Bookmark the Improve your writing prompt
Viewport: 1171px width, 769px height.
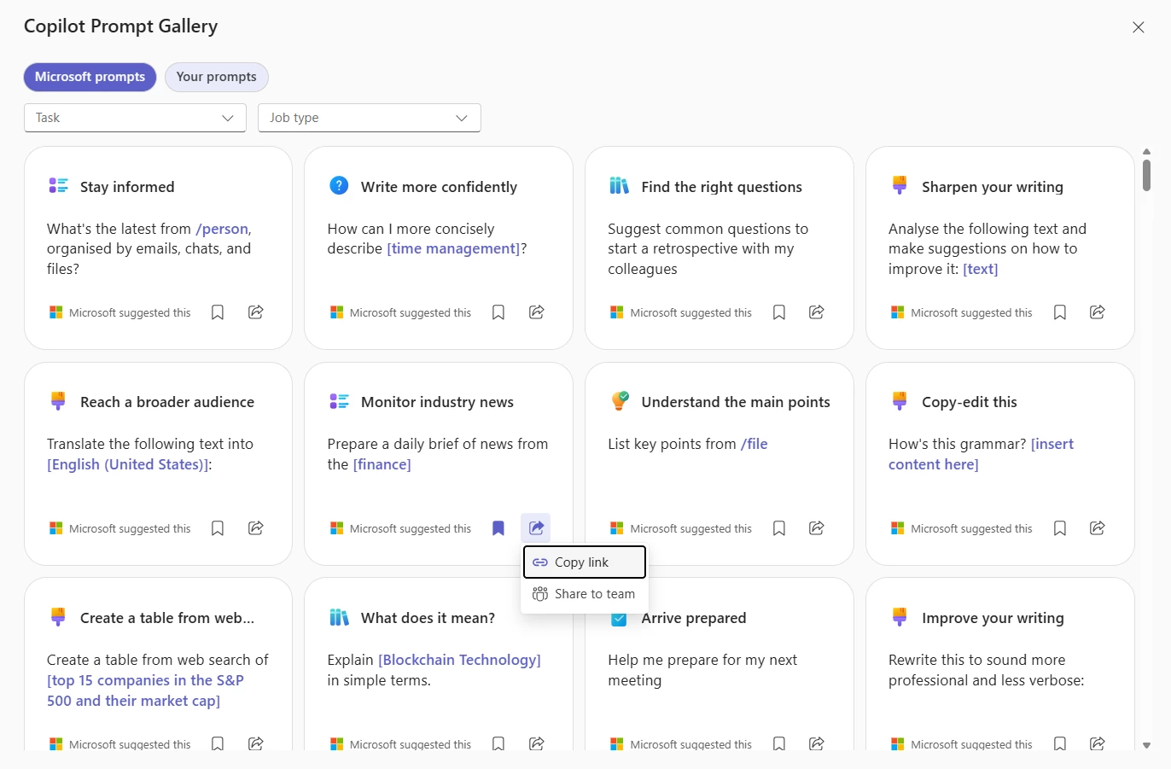1060,743
